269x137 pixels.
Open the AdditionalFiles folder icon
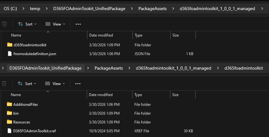[9, 104]
